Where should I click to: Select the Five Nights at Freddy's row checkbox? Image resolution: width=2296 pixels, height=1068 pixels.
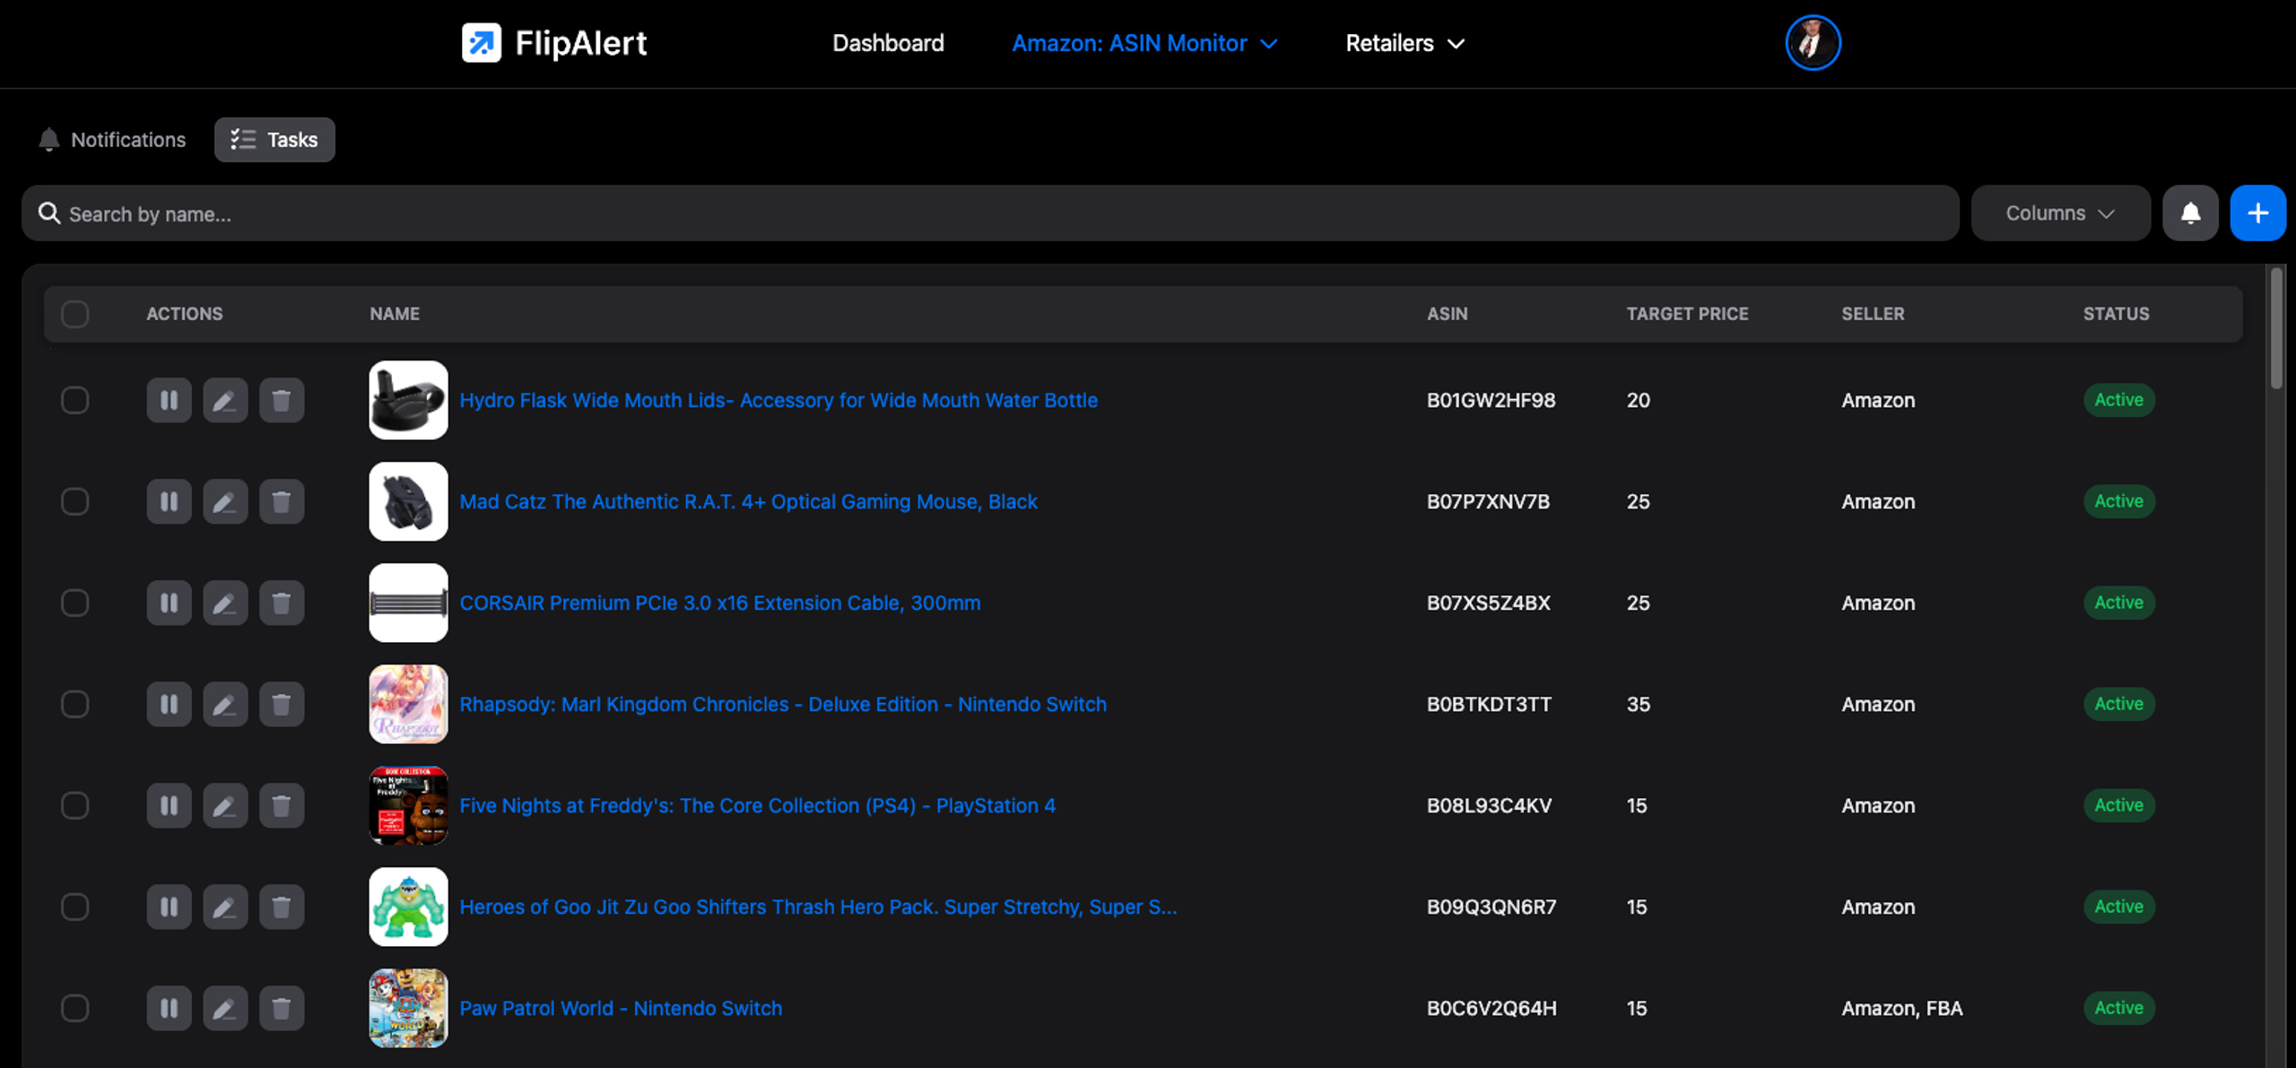75,805
